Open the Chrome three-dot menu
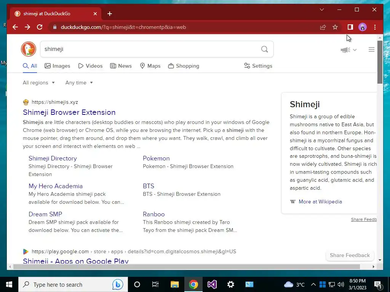The width and height of the screenshot is (390, 292). [x=375, y=27]
